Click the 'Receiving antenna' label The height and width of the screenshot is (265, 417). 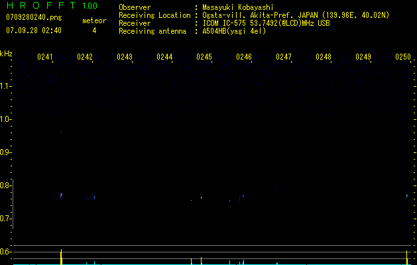click(x=152, y=31)
